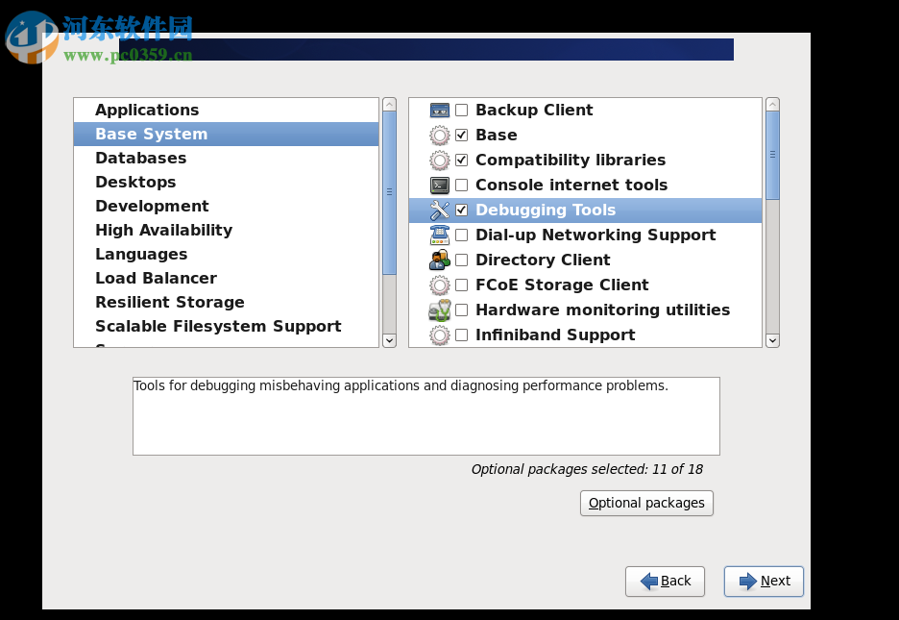Image resolution: width=899 pixels, height=620 pixels.
Task: Click the Backup Client monitor icon
Action: click(439, 110)
